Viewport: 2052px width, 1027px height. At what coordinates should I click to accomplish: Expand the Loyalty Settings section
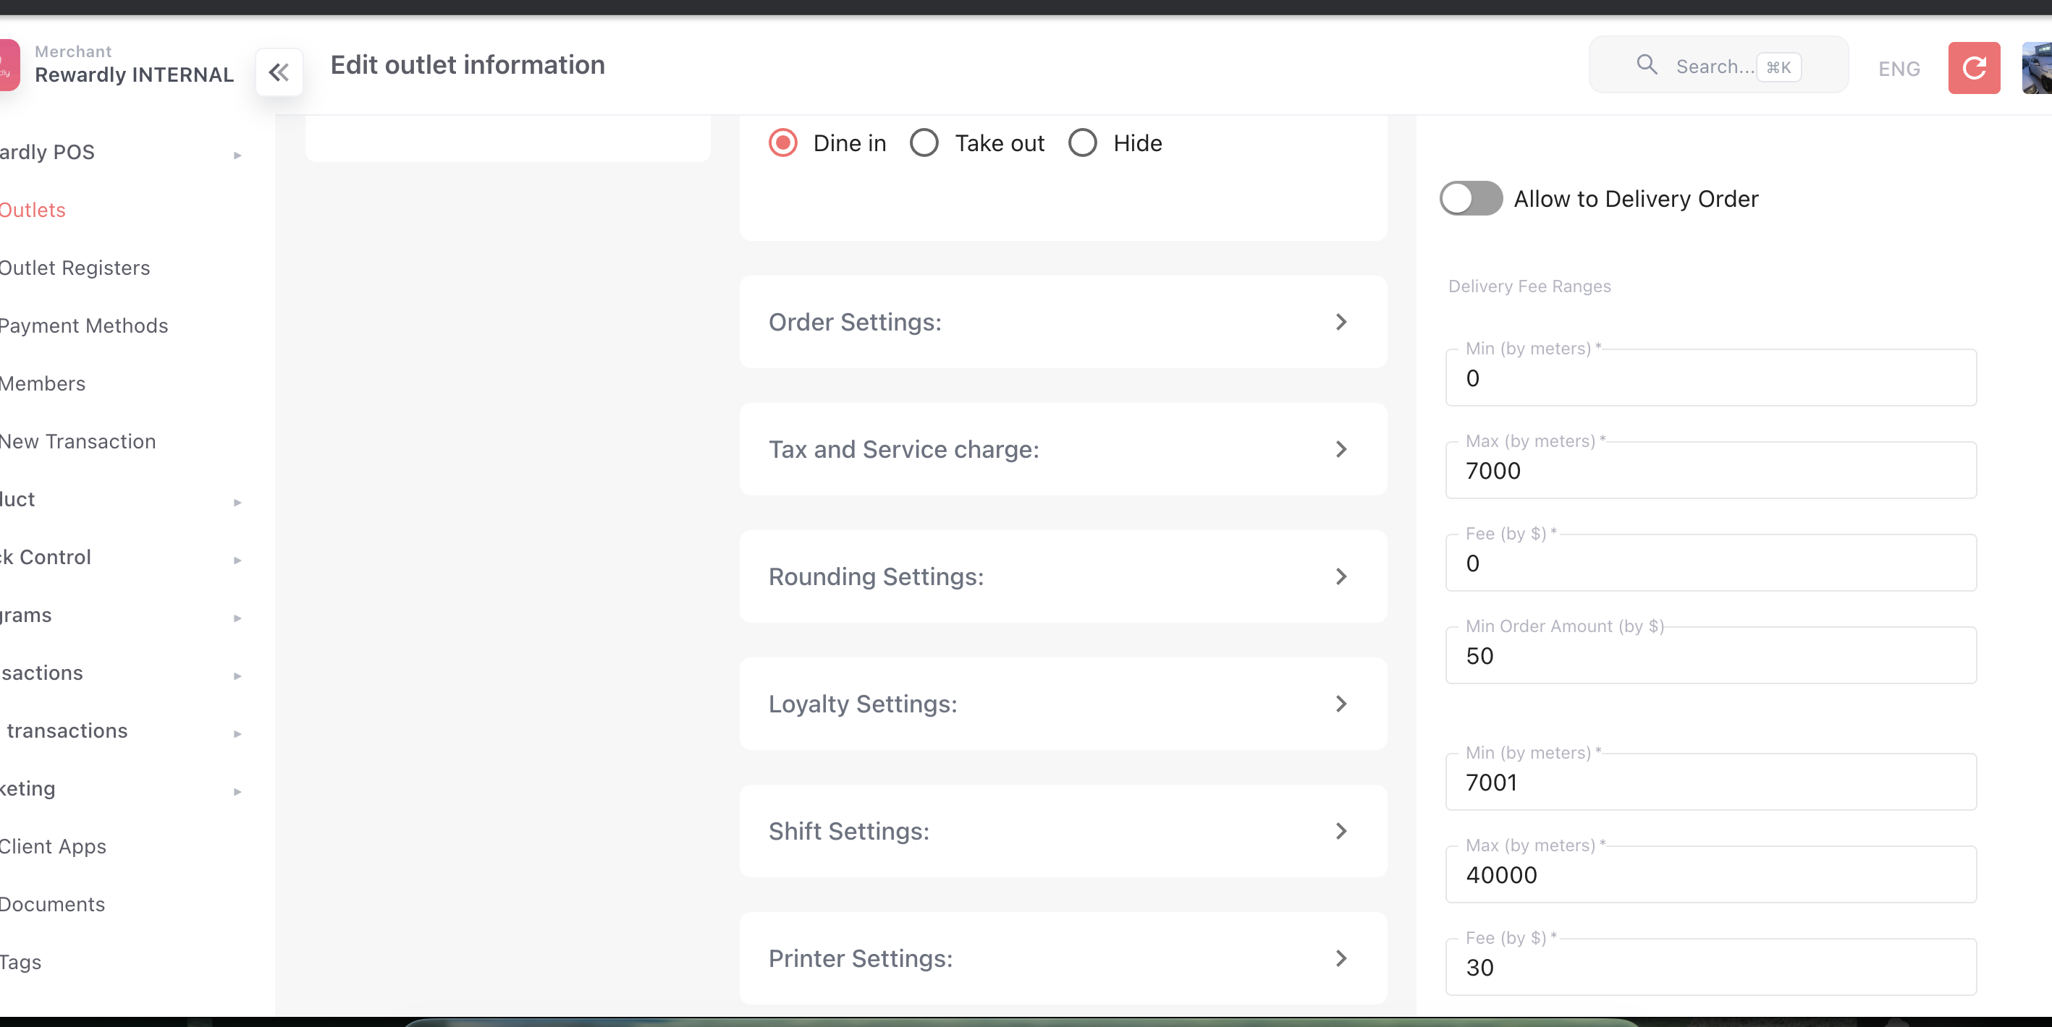point(1063,704)
